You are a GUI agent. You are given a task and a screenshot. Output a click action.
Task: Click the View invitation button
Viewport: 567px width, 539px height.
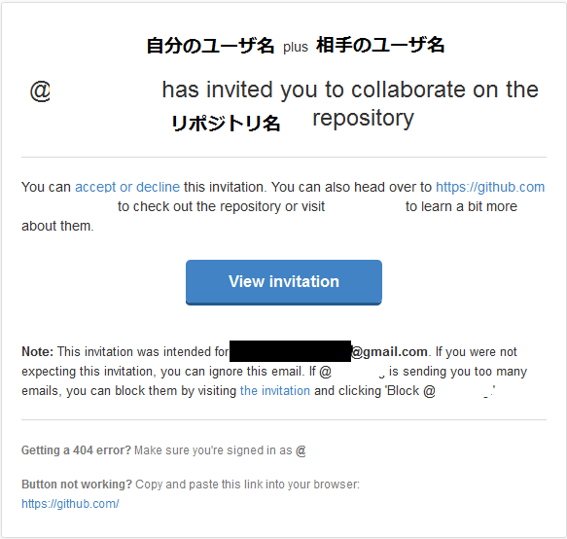pyautogui.click(x=284, y=282)
